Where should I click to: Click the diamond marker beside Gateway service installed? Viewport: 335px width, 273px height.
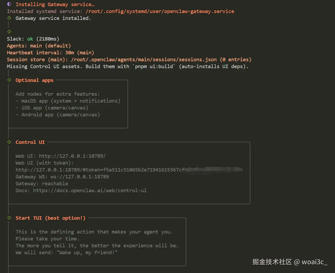click(x=9, y=18)
